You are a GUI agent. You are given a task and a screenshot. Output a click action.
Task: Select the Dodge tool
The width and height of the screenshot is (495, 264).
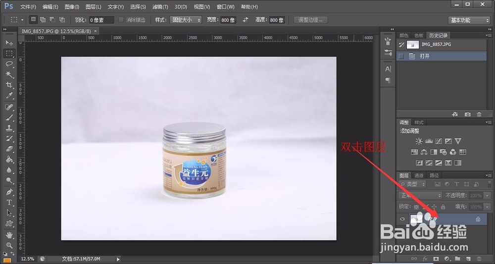[9, 180]
